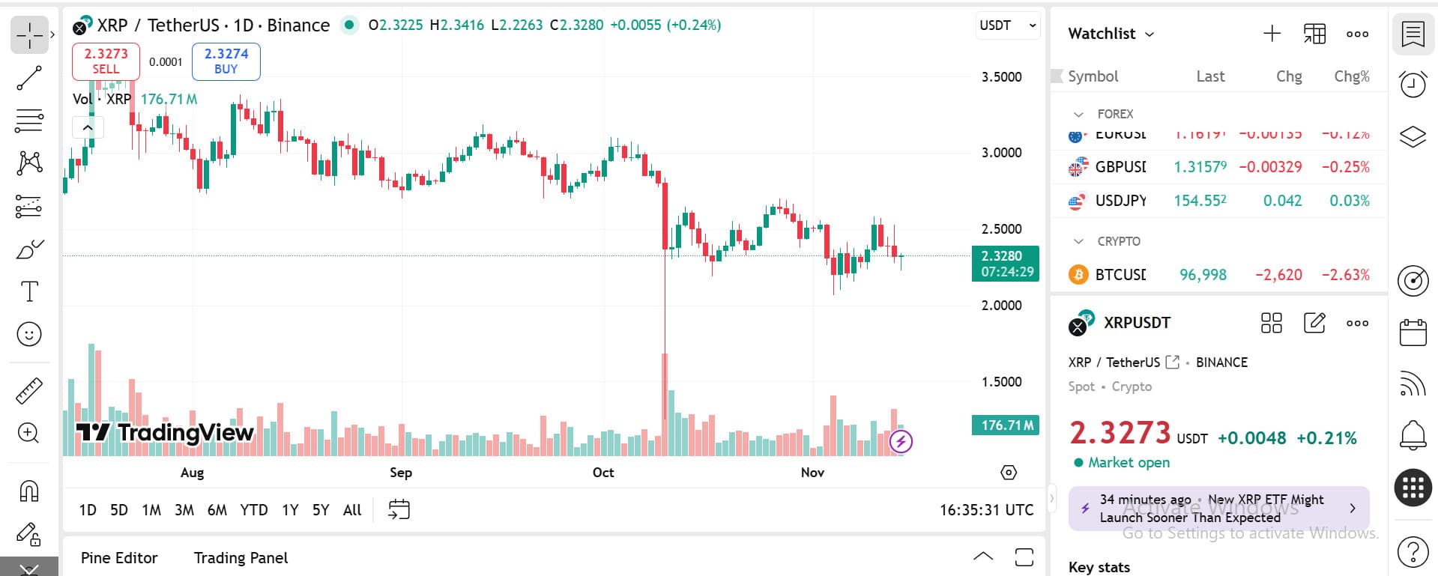The width and height of the screenshot is (1438, 576).
Task: Click the 2.3274 BUY button
Action: (x=226, y=61)
